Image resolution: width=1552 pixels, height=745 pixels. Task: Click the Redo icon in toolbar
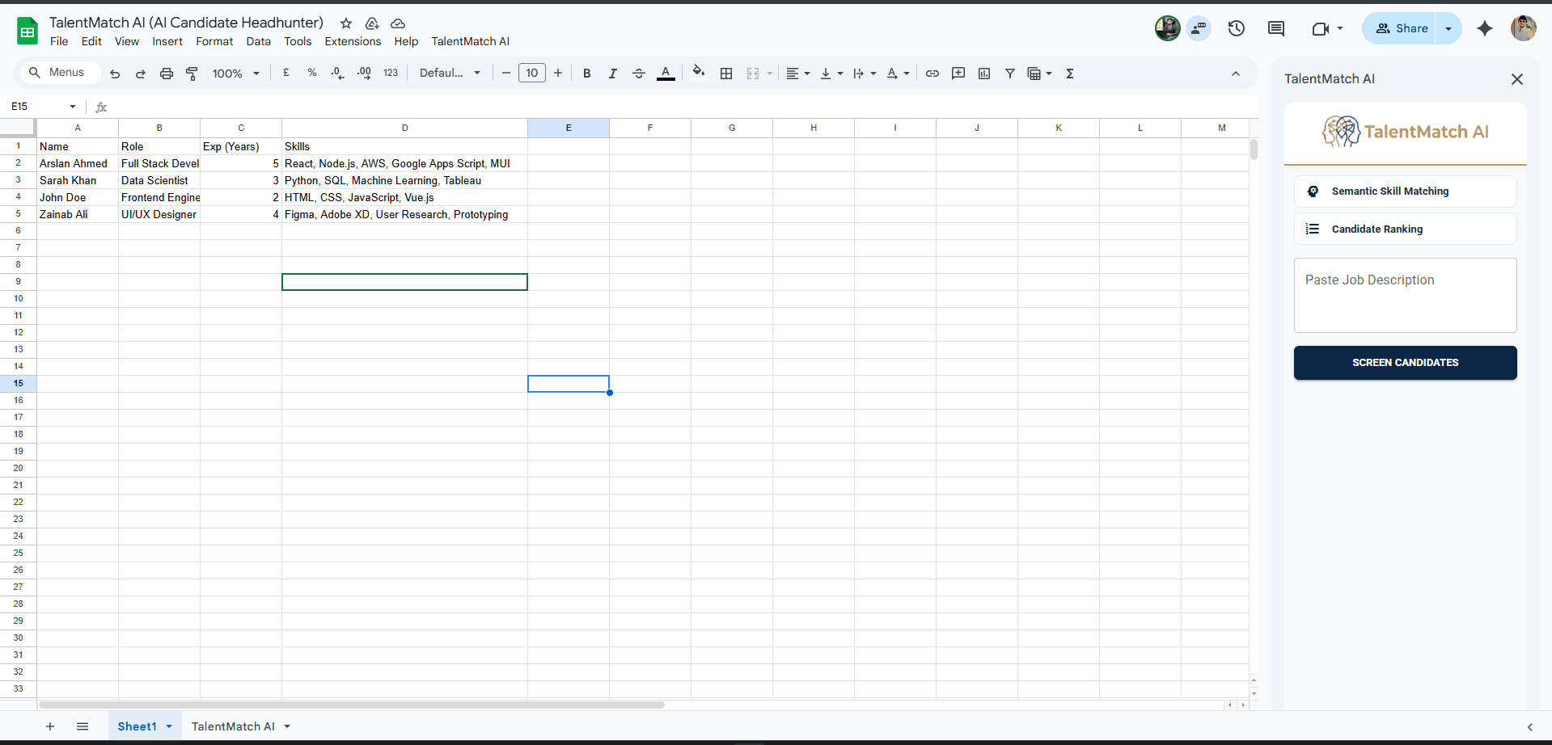[141, 74]
